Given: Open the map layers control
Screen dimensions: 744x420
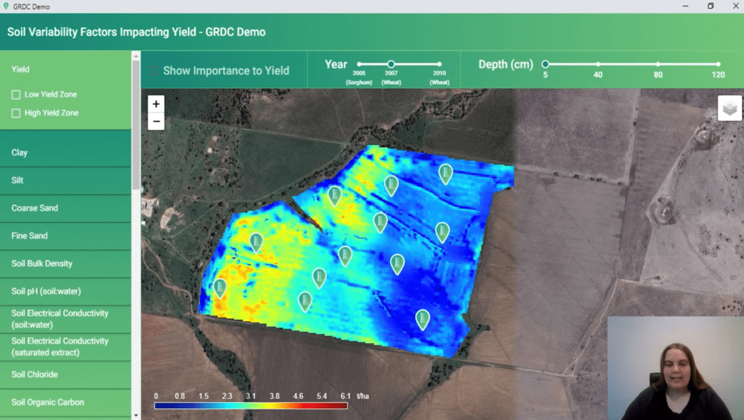Looking at the screenshot, I should pos(730,108).
